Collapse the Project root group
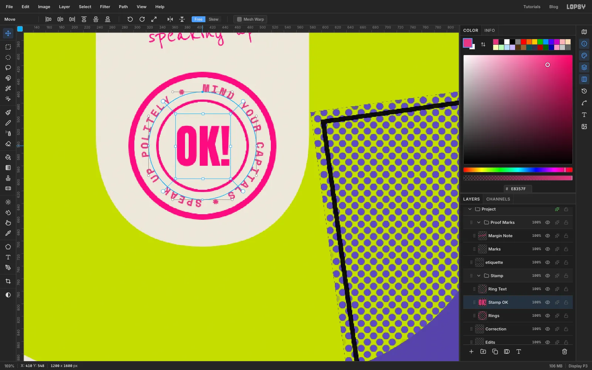 (470, 209)
